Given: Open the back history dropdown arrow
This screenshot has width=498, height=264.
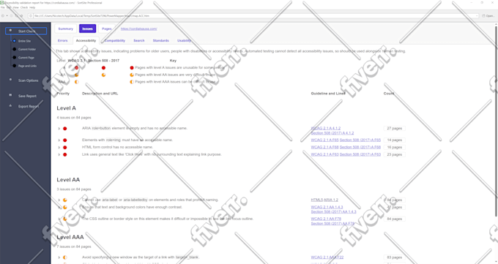Looking at the screenshot, I should click(x=7, y=15).
